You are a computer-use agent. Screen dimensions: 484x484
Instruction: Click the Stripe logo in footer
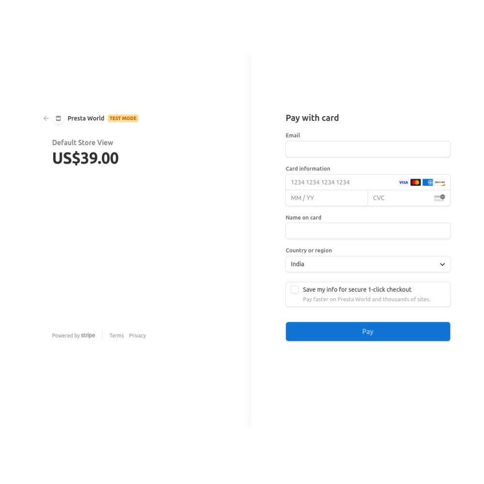pyautogui.click(x=88, y=335)
